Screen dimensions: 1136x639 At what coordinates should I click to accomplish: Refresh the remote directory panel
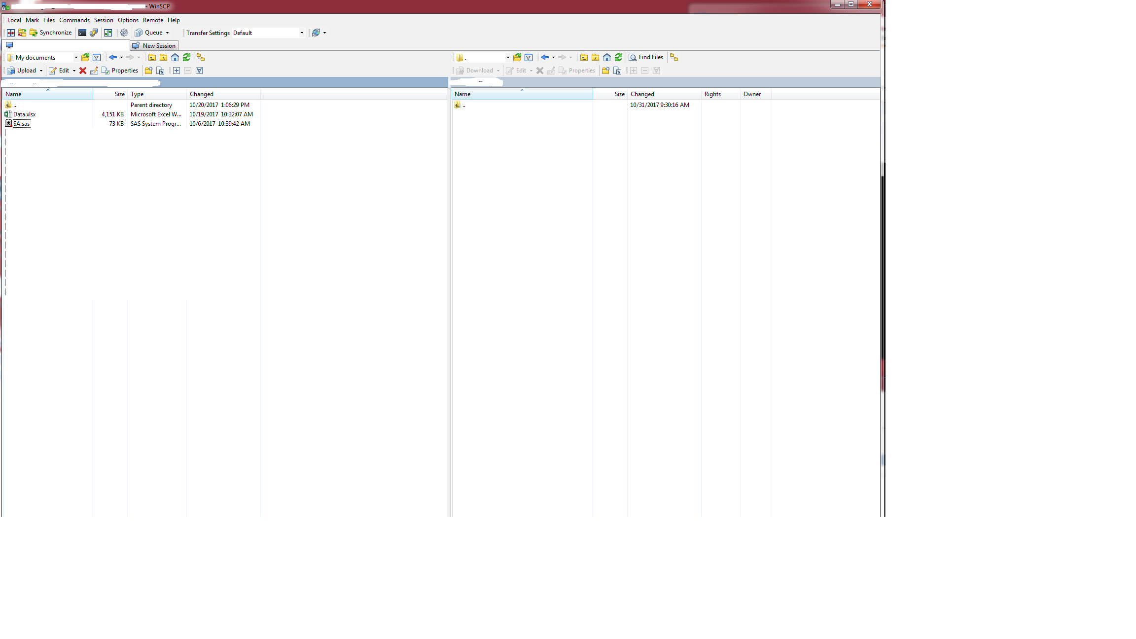(x=619, y=57)
